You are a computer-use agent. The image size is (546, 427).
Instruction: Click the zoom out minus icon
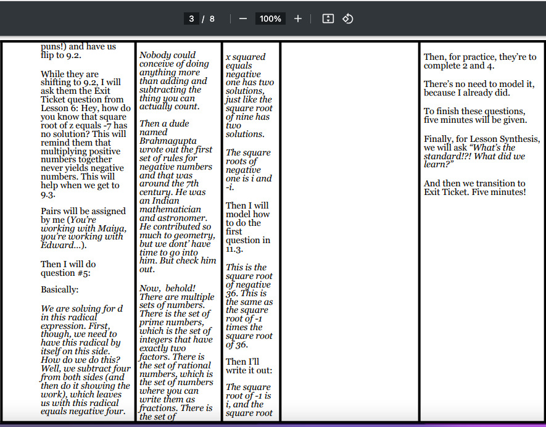(243, 19)
